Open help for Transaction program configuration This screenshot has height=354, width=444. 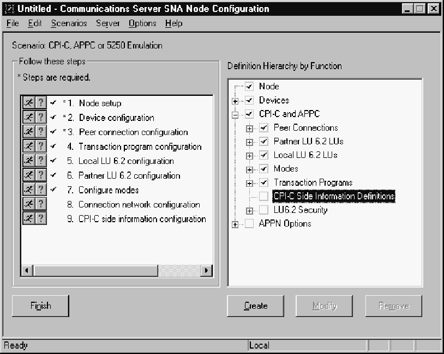pos(41,146)
